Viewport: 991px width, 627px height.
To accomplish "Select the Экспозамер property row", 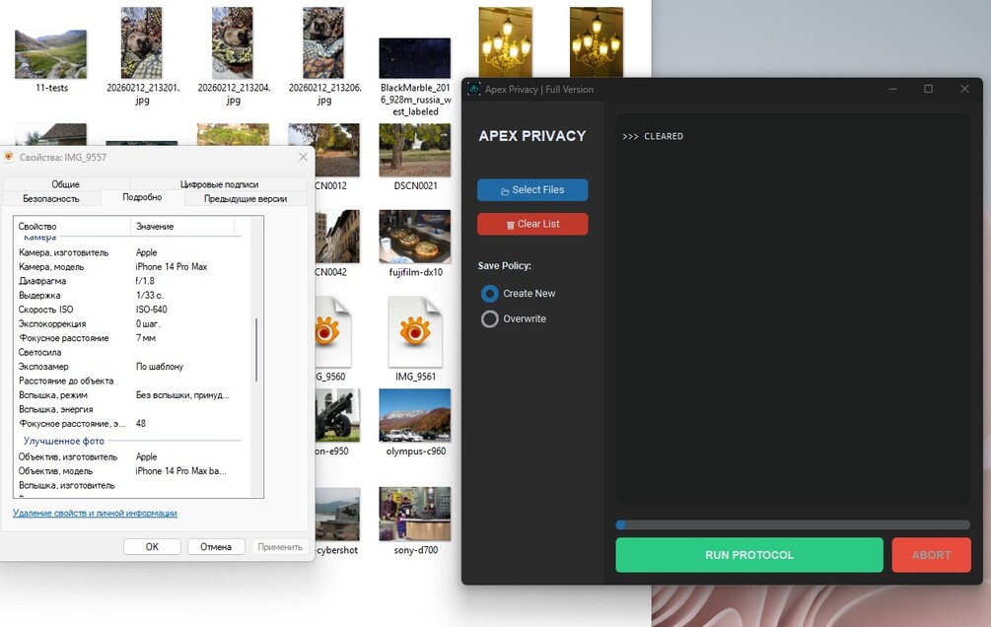I will click(131, 367).
